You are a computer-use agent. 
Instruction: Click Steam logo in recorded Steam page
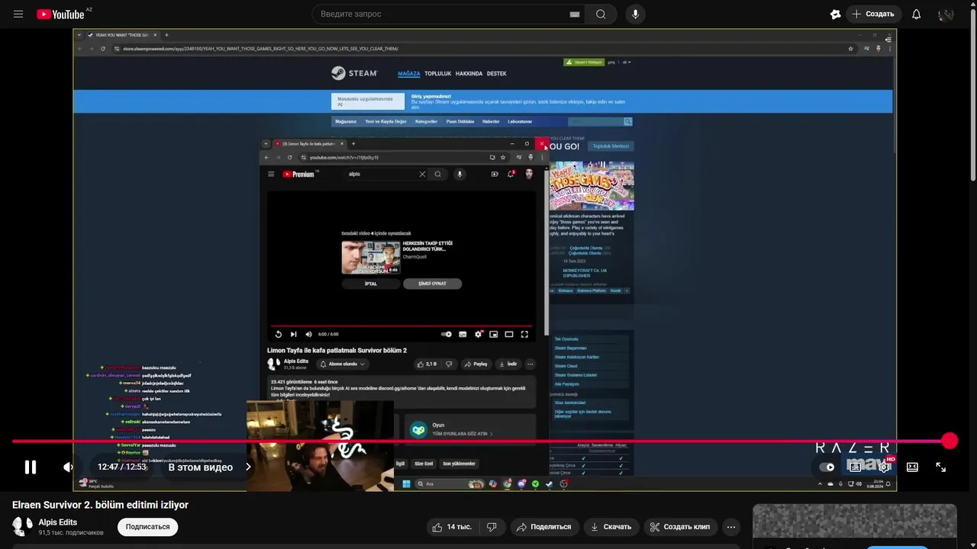tap(354, 73)
